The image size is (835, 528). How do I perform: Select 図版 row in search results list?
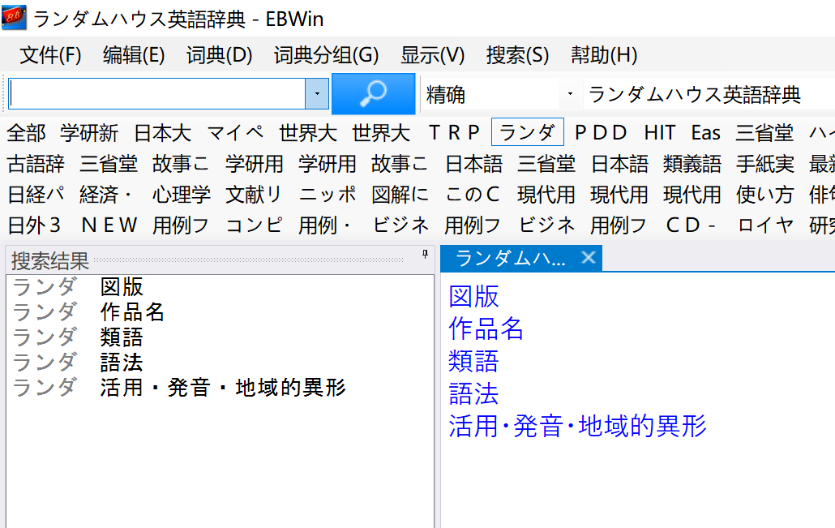220,287
